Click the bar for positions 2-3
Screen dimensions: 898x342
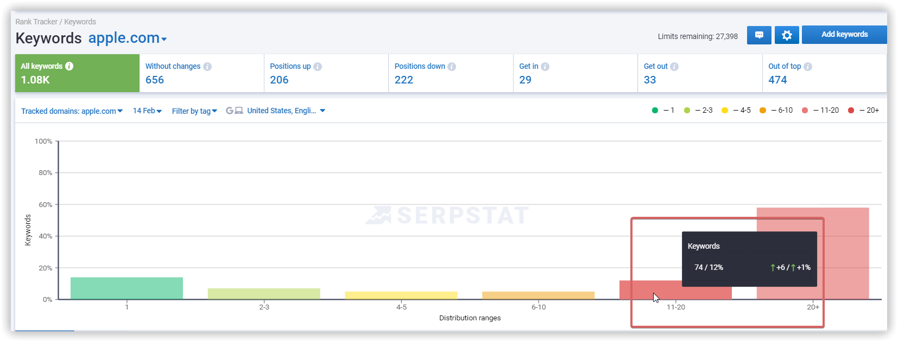[264, 294]
